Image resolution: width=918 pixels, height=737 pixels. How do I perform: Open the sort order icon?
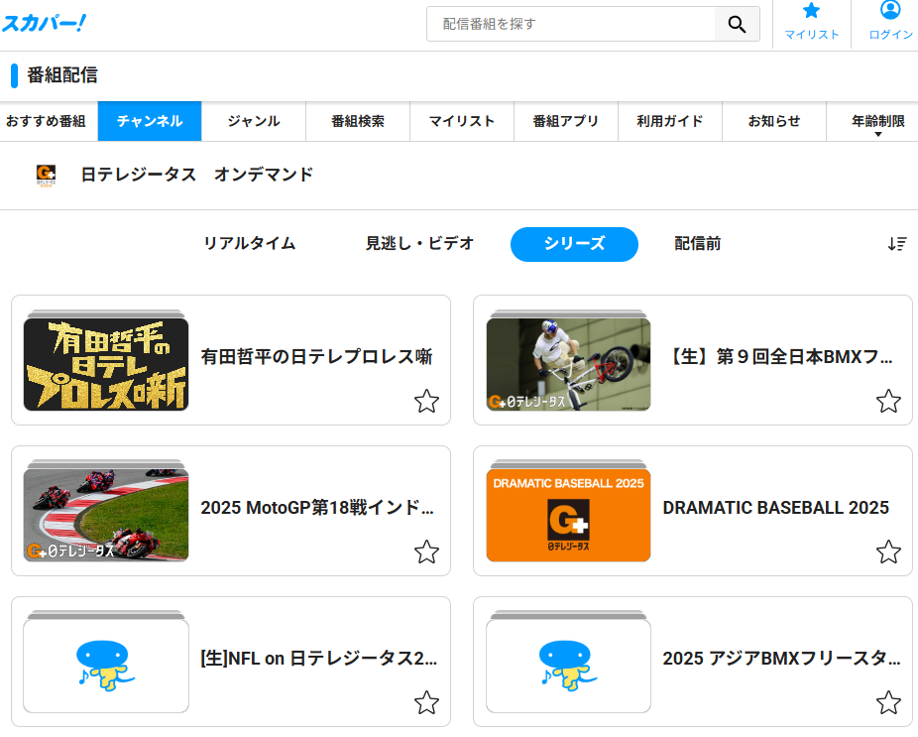click(x=896, y=244)
